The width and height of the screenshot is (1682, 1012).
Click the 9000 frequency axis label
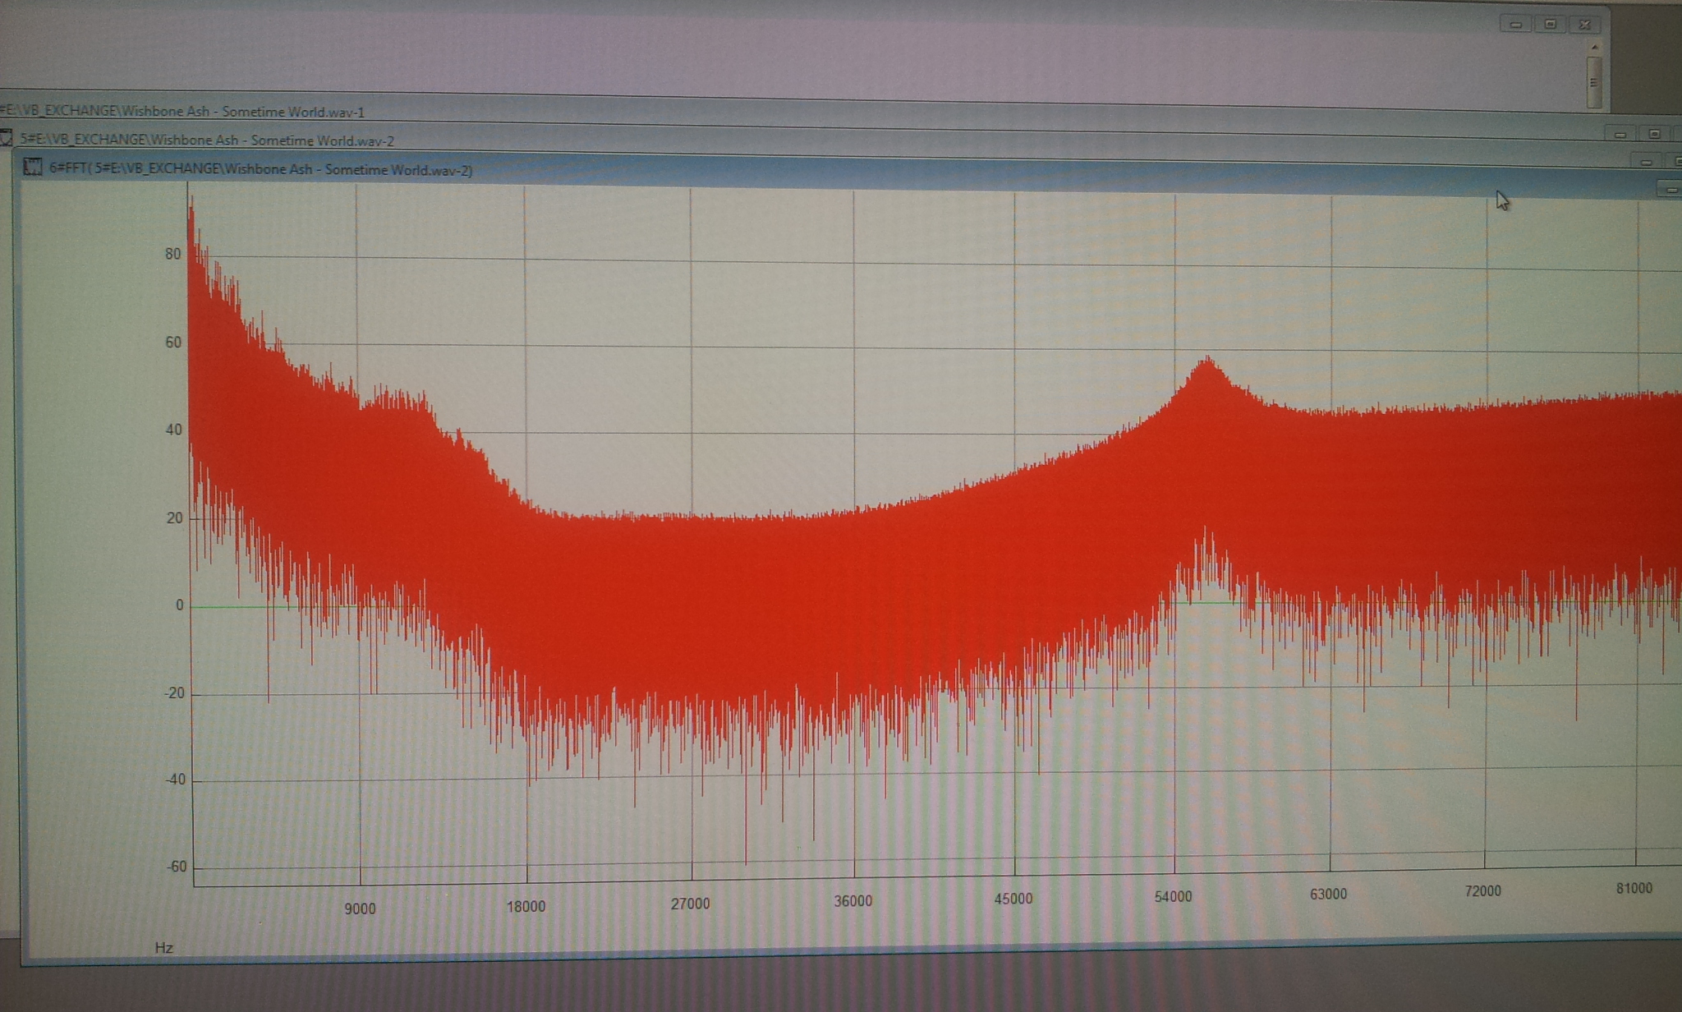(360, 908)
